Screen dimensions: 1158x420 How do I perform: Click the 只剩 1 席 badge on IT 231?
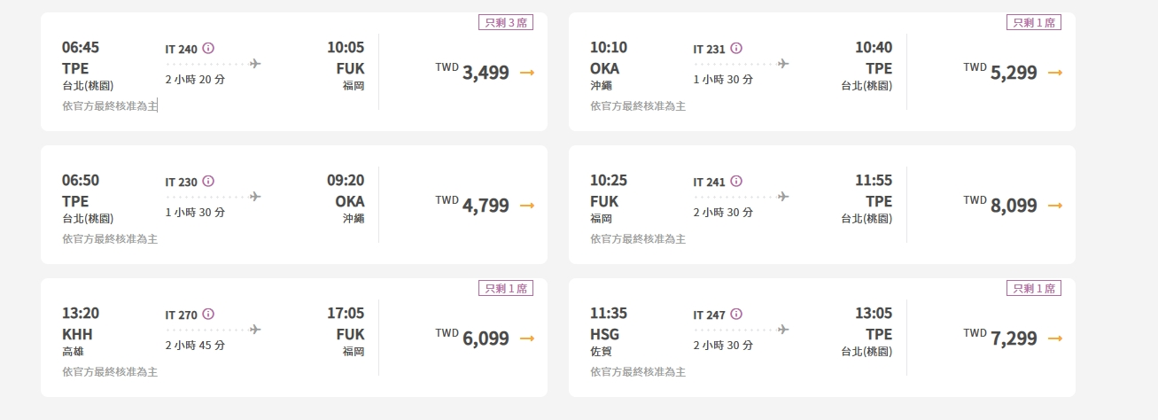1034,23
